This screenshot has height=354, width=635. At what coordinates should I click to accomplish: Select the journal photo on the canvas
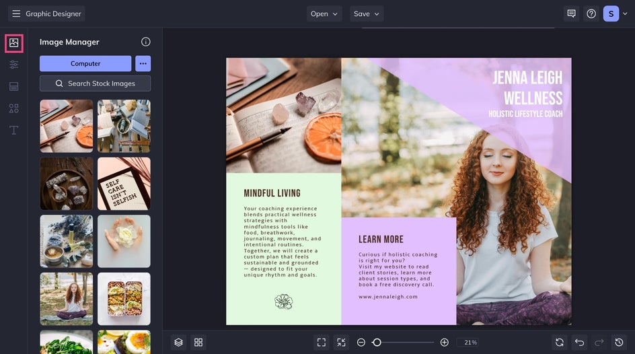[x=283, y=116]
